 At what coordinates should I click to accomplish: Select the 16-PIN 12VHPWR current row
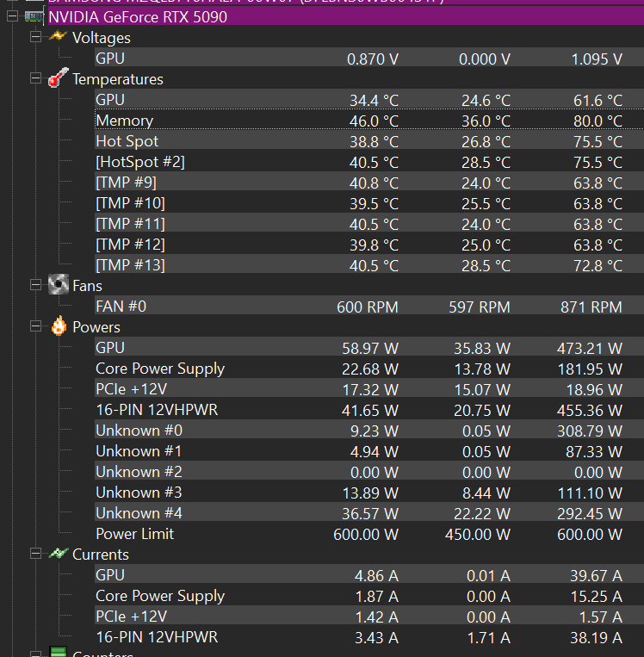[x=369, y=637]
